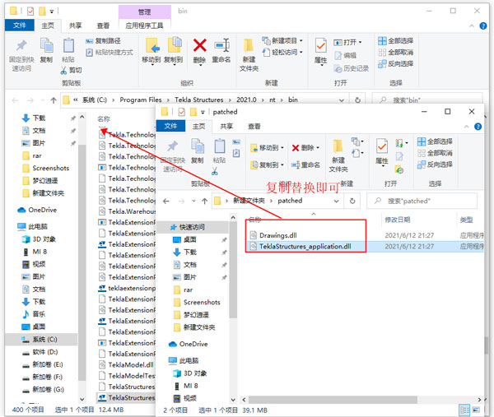Screen dimensions: 494x417
Task: Click horizontal scrollbar in patched window
Action: click(x=333, y=400)
